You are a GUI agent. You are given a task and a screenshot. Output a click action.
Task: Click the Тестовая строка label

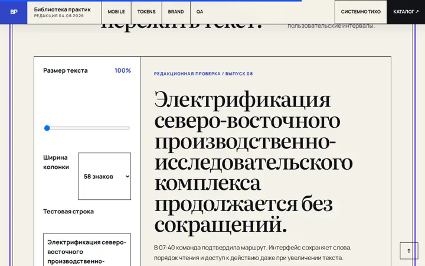[x=68, y=212]
